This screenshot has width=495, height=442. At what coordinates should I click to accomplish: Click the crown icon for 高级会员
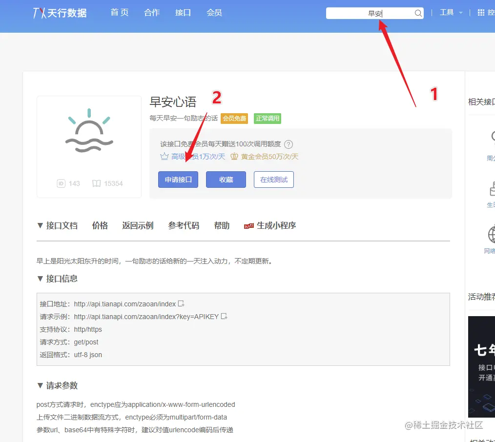[x=165, y=157]
